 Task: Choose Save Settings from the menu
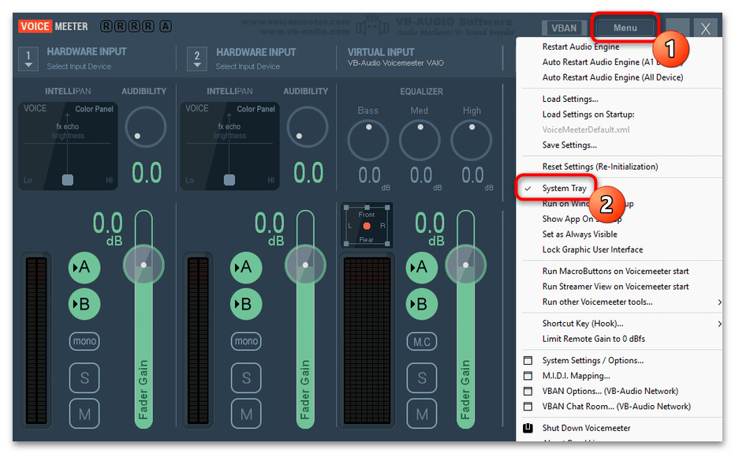click(569, 145)
